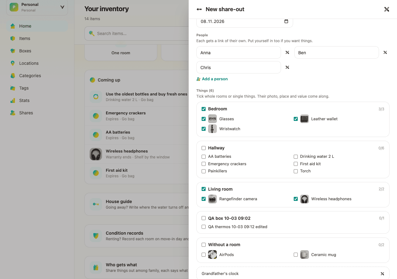The height and width of the screenshot is (279, 397).
Task: Click the Leather wallet thumbnail
Action: pyautogui.click(x=305, y=119)
